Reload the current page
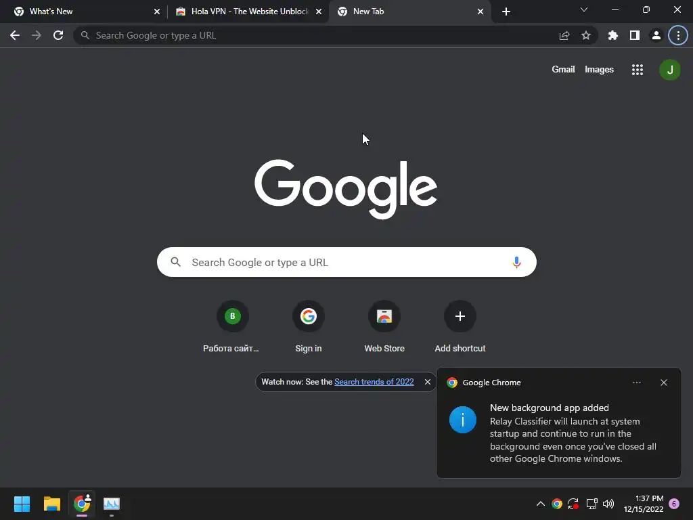 58,35
